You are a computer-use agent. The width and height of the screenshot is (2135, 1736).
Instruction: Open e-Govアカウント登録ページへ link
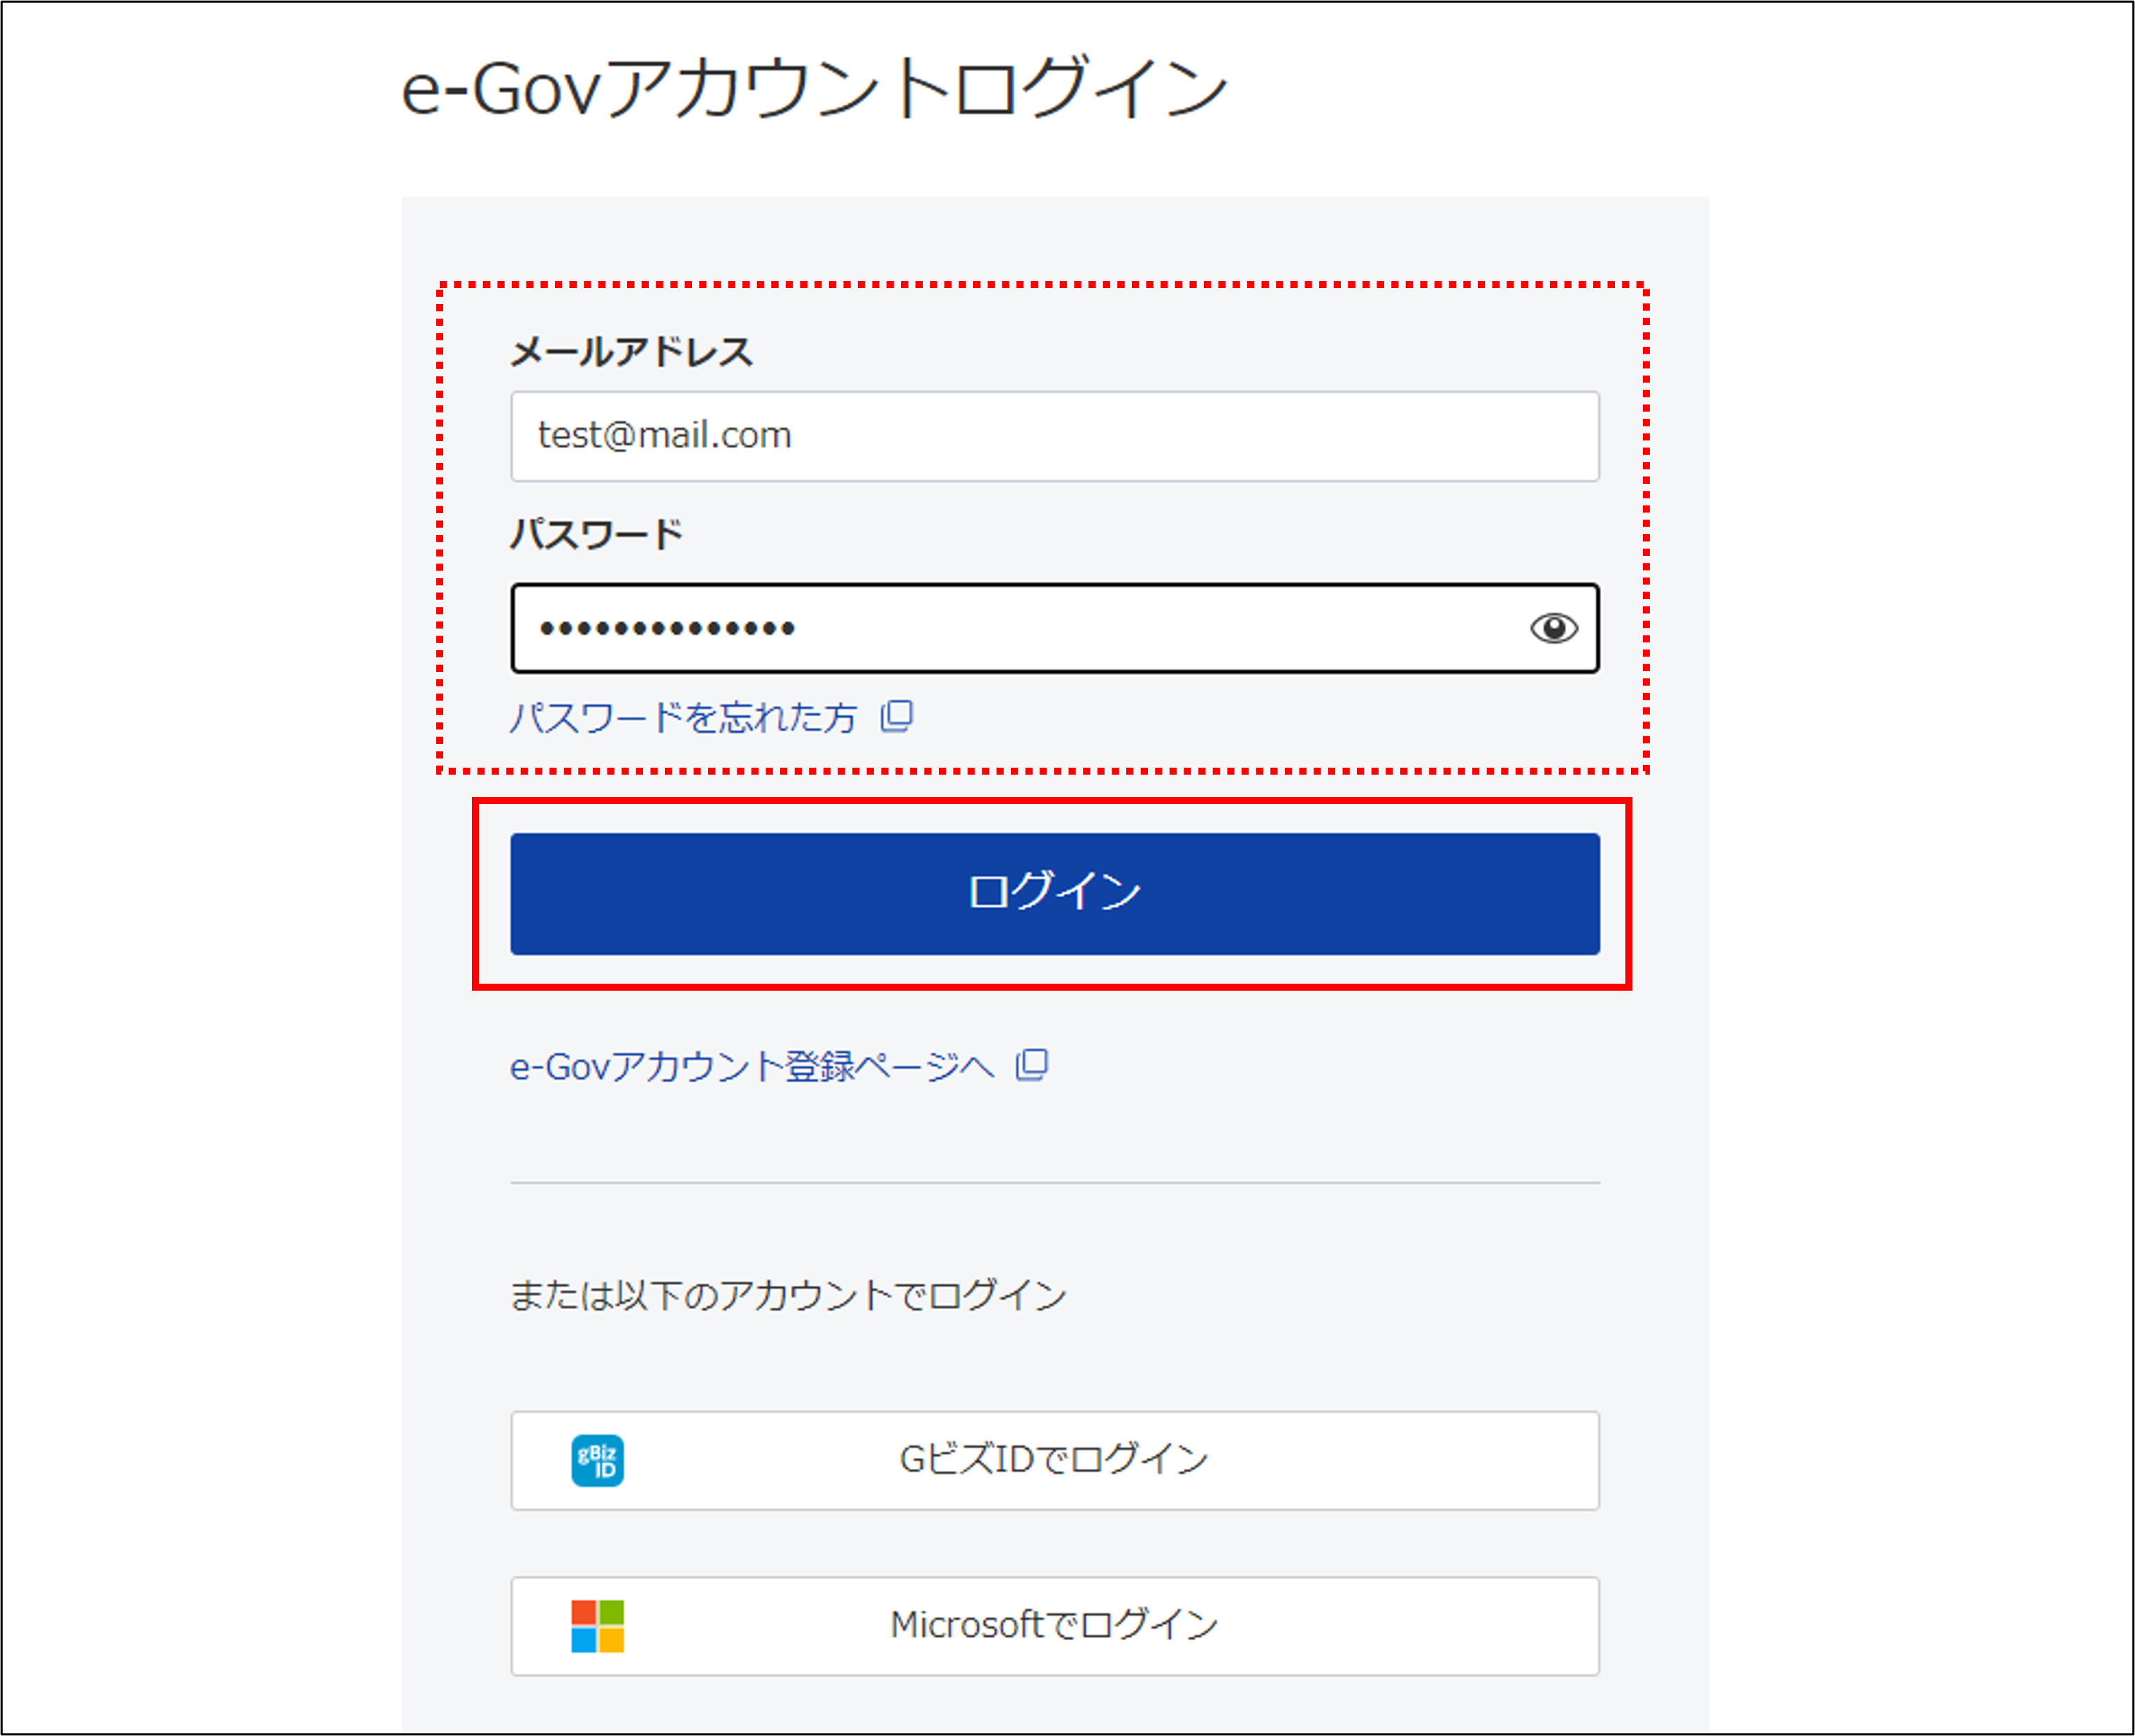click(x=752, y=1066)
